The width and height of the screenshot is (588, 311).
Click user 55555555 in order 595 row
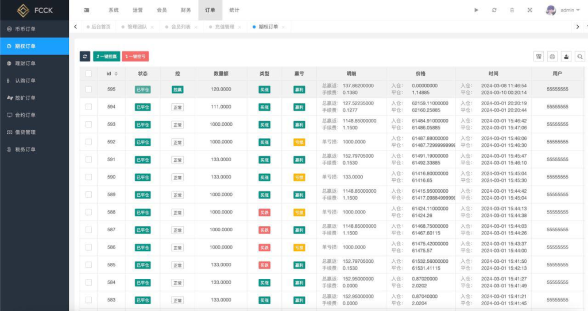(x=557, y=89)
